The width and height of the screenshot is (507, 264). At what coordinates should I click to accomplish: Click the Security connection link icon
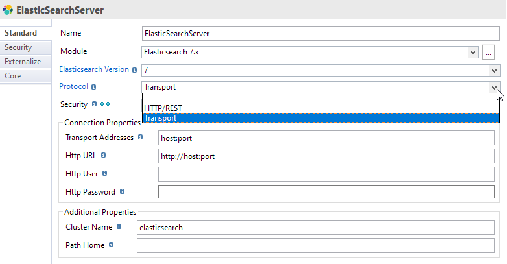105,104
